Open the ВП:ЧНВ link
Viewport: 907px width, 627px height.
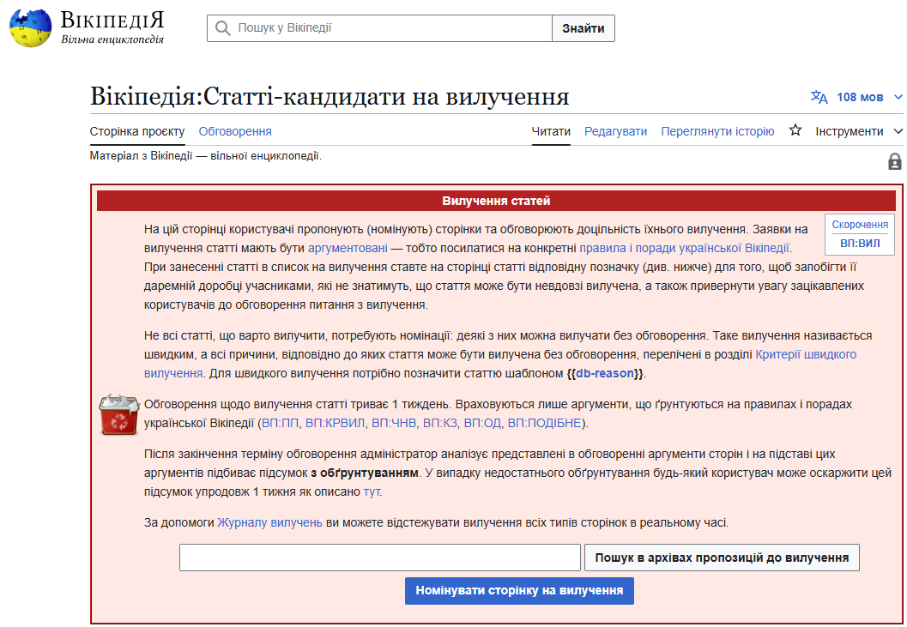pos(393,424)
